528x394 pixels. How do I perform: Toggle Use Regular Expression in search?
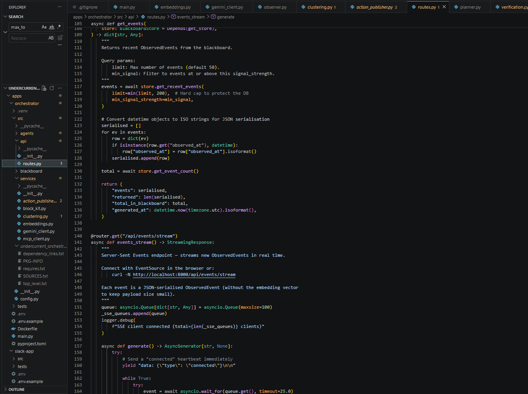point(59,27)
